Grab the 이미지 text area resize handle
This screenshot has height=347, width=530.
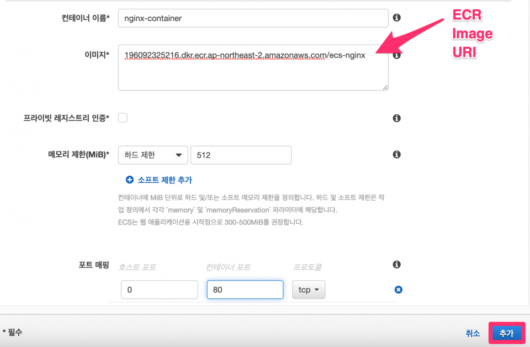[385, 87]
